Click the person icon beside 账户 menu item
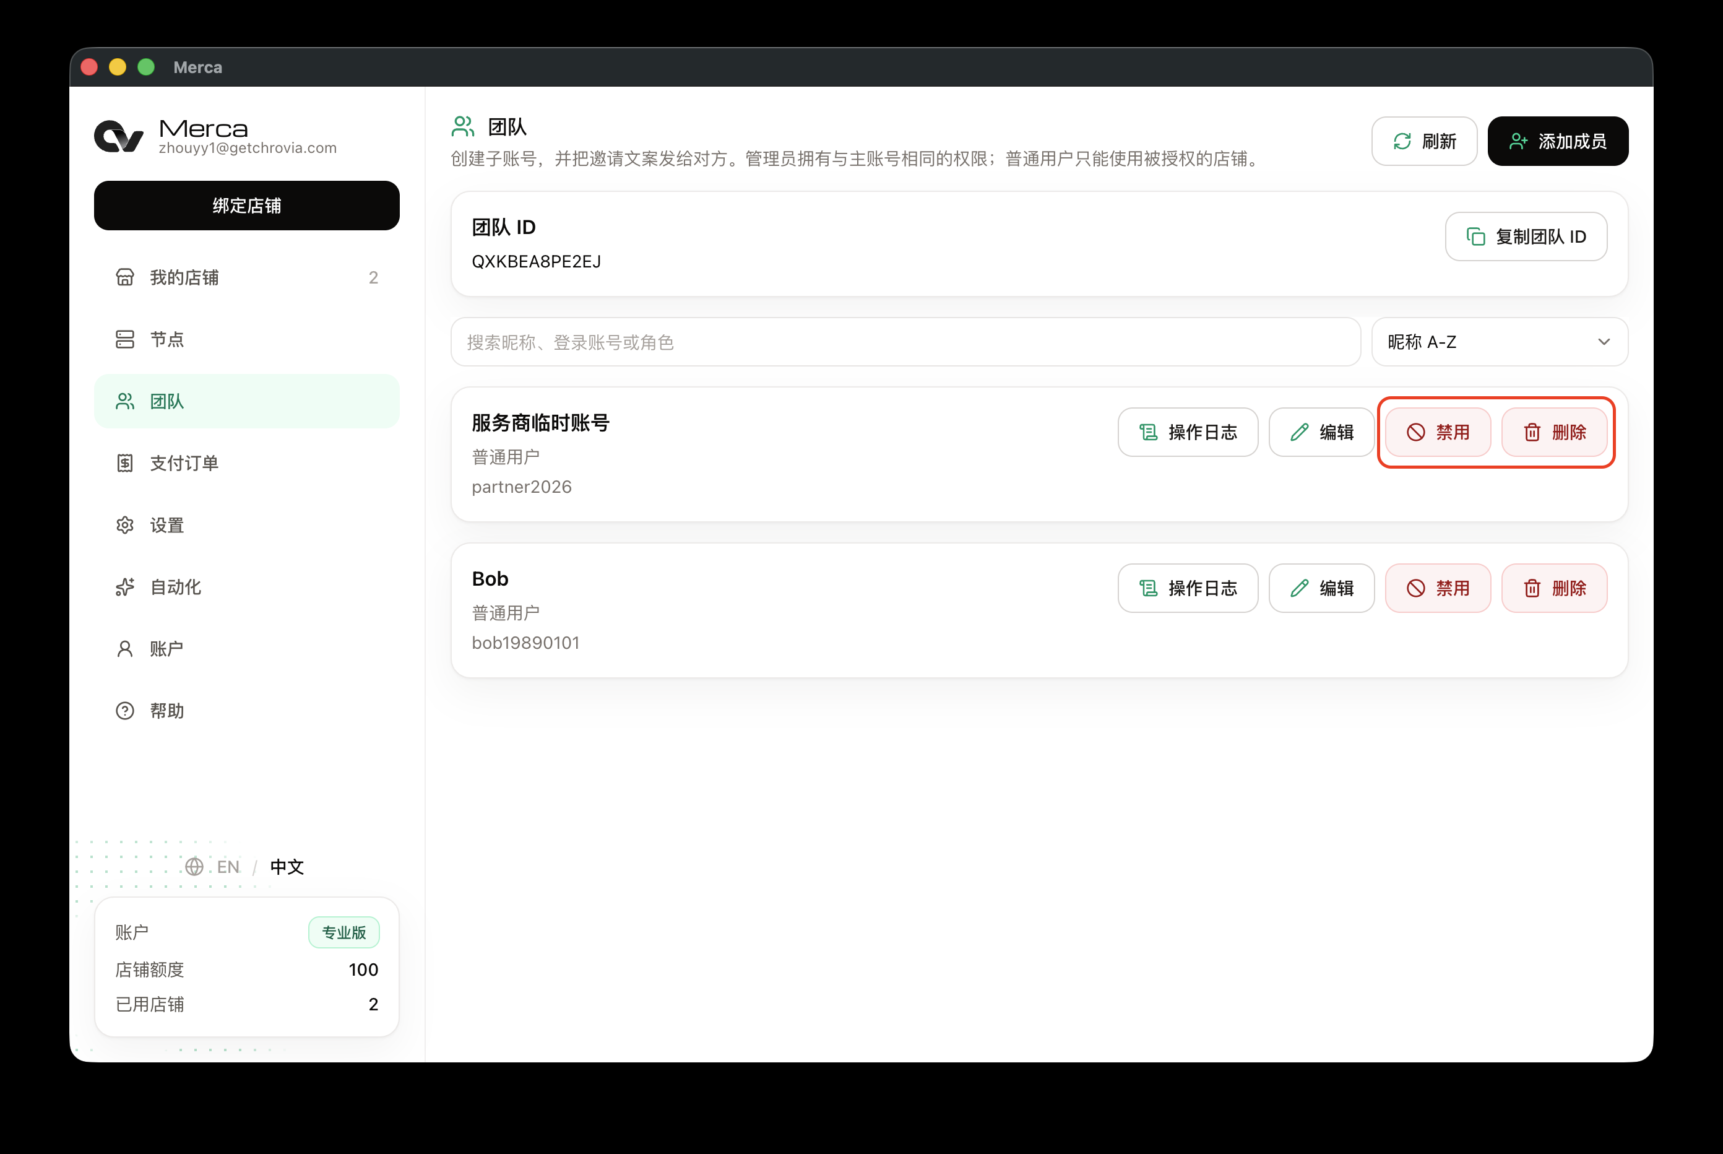 [125, 648]
